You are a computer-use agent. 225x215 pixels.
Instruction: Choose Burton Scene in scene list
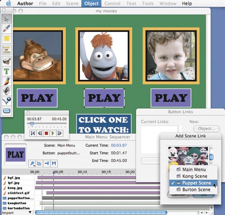[x=193, y=190]
